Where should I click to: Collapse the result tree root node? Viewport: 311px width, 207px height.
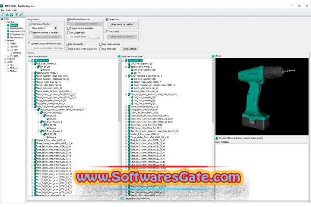click(123, 61)
